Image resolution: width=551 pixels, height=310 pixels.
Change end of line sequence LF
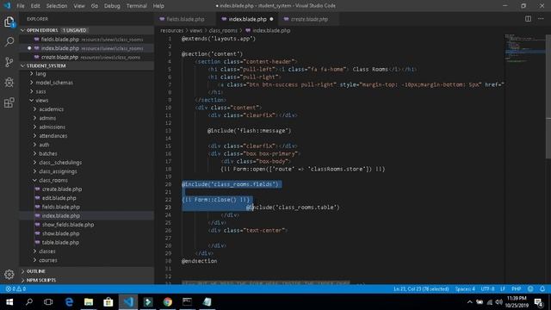(x=503, y=289)
